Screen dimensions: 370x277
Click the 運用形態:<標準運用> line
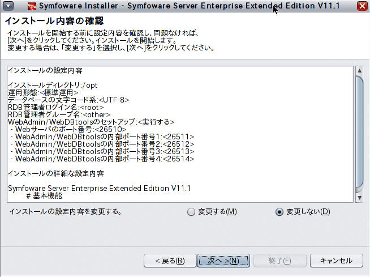click(x=43, y=92)
